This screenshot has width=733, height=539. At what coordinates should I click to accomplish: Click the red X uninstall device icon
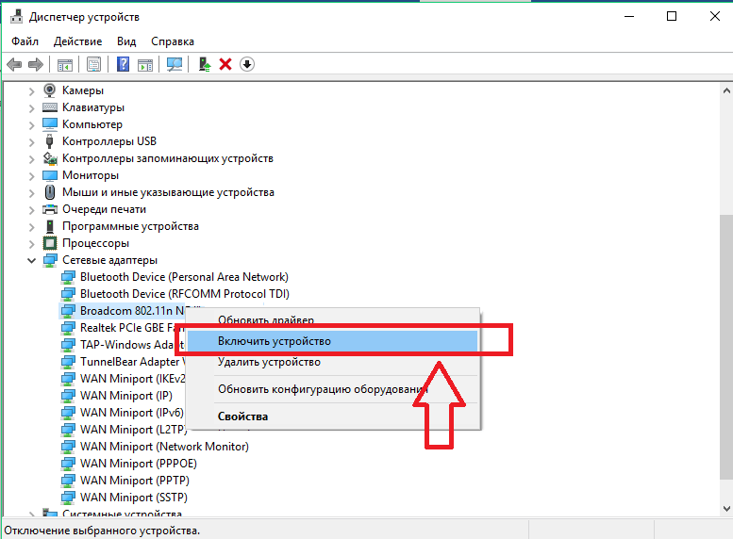(x=225, y=64)
